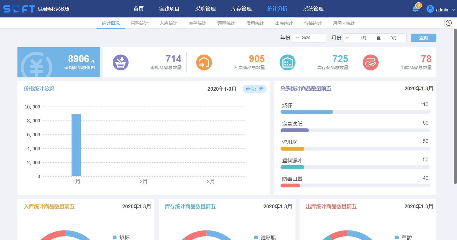Open the 系统管理 menu
457x240 pixels.
click(x=313, y=9)
